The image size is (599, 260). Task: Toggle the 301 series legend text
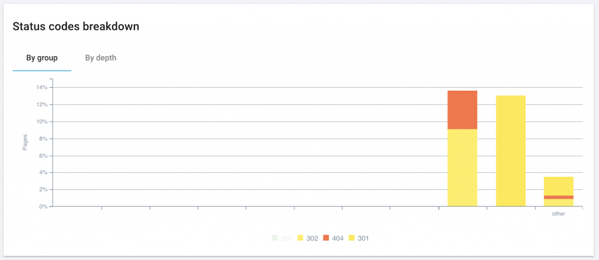[x=363, y=238]
